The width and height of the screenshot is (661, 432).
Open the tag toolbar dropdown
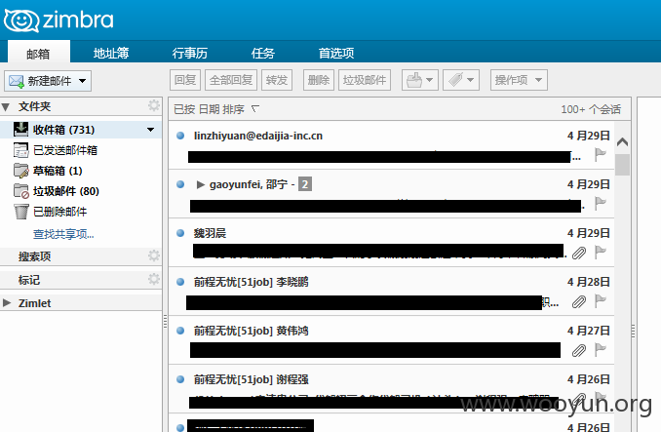(461, 80)
